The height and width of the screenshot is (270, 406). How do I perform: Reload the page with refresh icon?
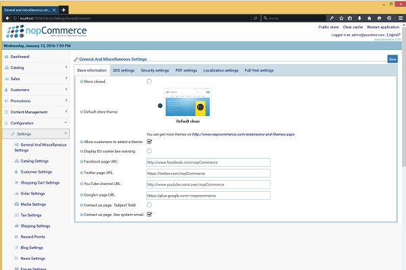point(254,18)
